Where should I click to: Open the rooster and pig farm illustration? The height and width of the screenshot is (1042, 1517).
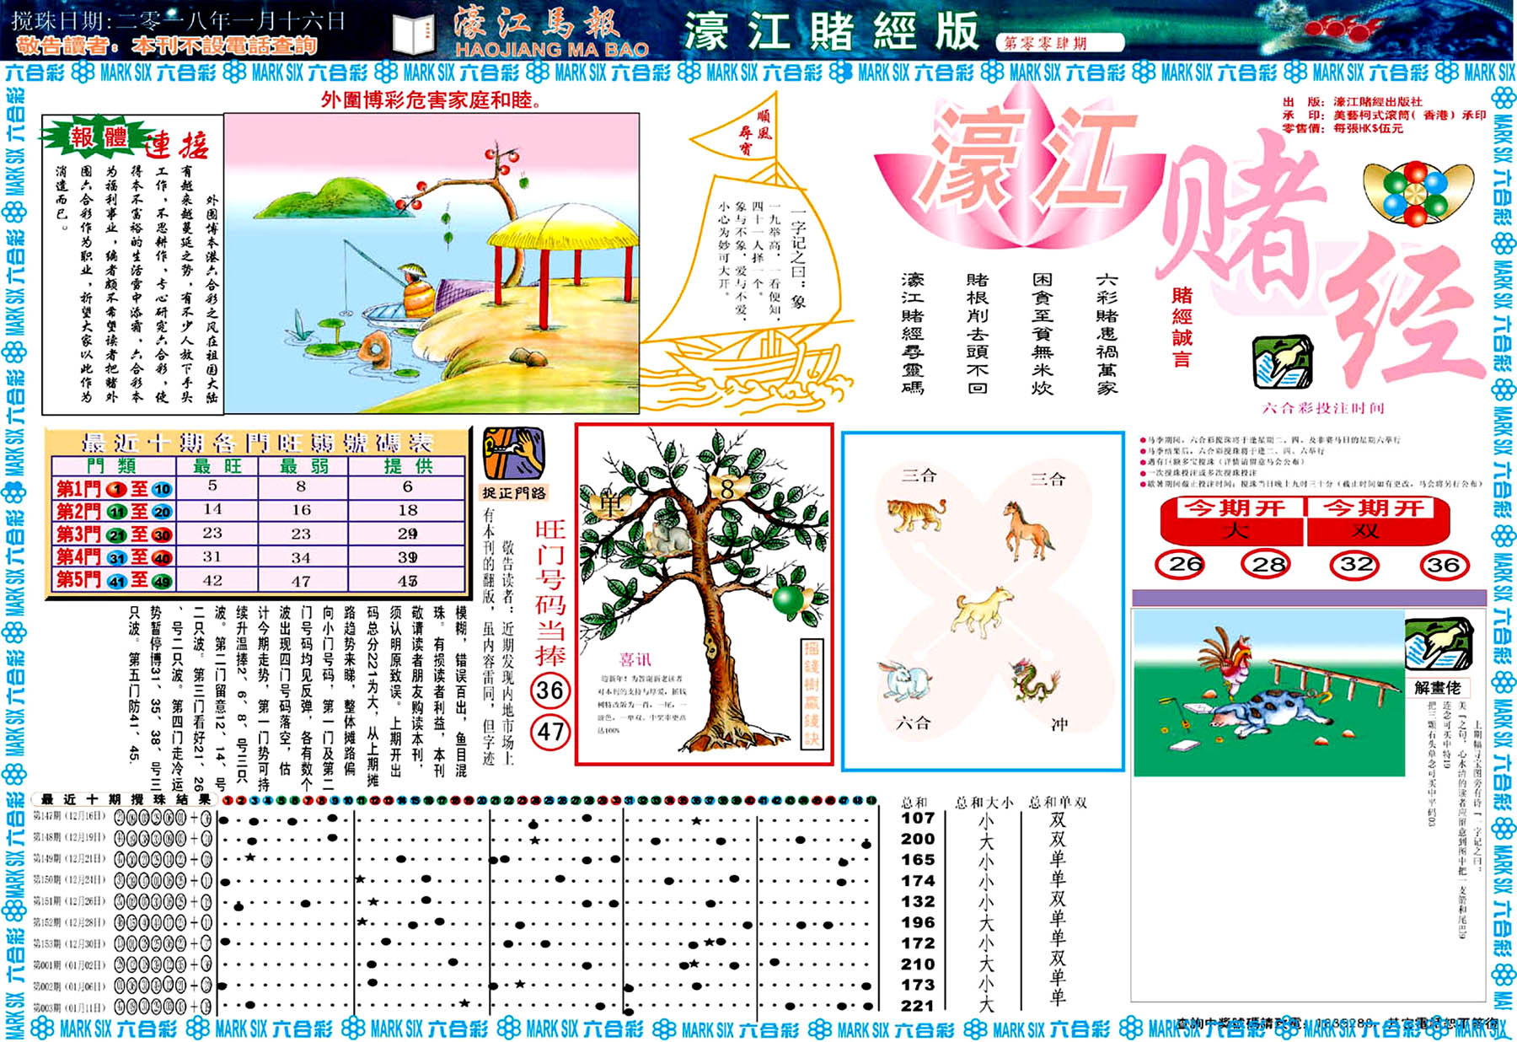[1268, 693]
